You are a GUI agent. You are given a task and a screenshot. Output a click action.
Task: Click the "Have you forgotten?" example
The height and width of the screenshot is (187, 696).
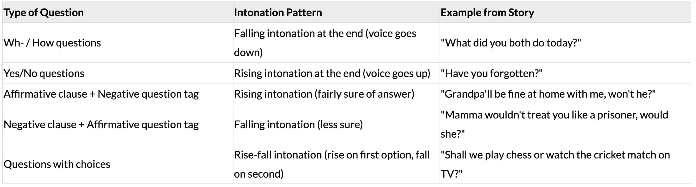(x=491, y=73)
